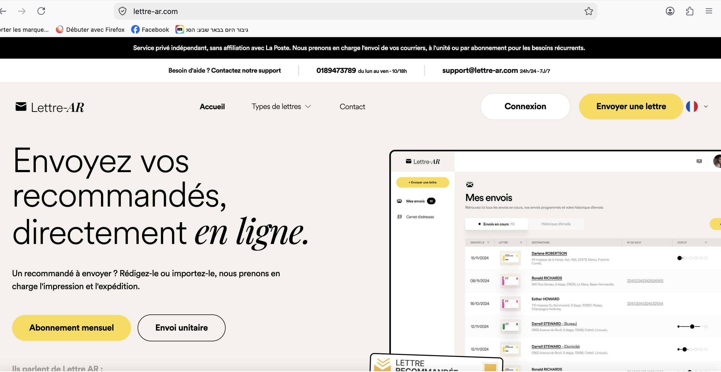This screenshot has width=721, height=372.
Task: Click the address bar with lettre-ar.com
Action: tap(355, 11)
